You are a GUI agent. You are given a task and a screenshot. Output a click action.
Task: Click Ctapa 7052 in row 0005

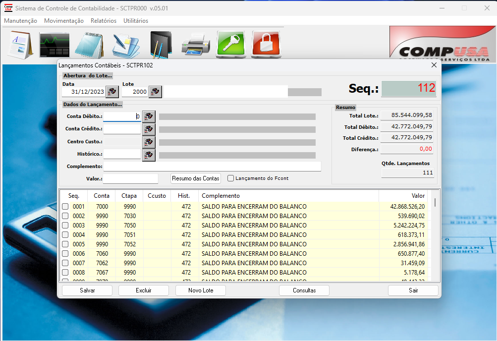130,244
